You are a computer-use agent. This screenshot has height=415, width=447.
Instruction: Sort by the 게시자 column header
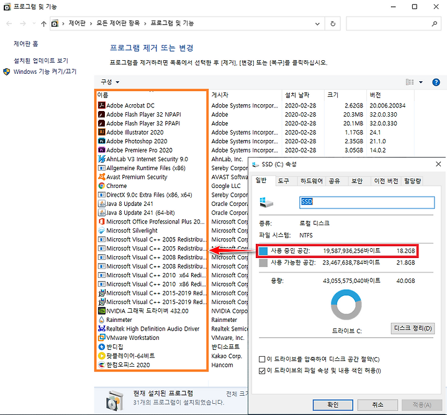(x=245, y=95)
